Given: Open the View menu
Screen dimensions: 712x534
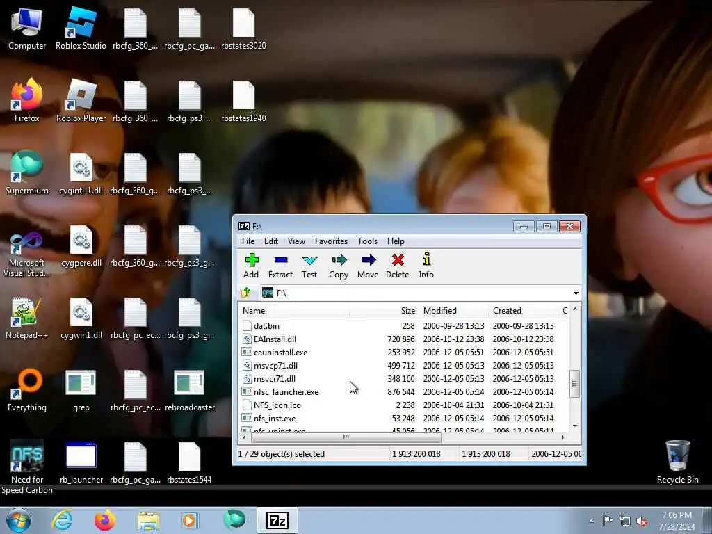Looking at the screenshot, I should coord(296,241).
